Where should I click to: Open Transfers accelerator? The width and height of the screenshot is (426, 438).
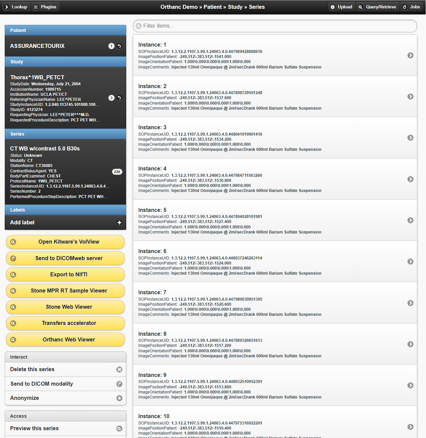point(65,323)
